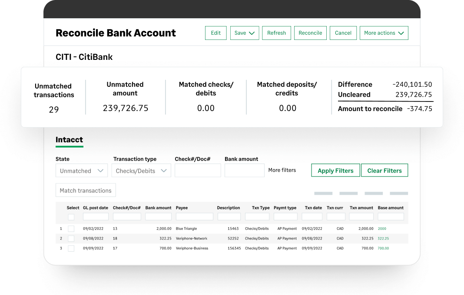
Task: Open the State dropdown showing Unmatched
Action: click(x=81, y=170)
